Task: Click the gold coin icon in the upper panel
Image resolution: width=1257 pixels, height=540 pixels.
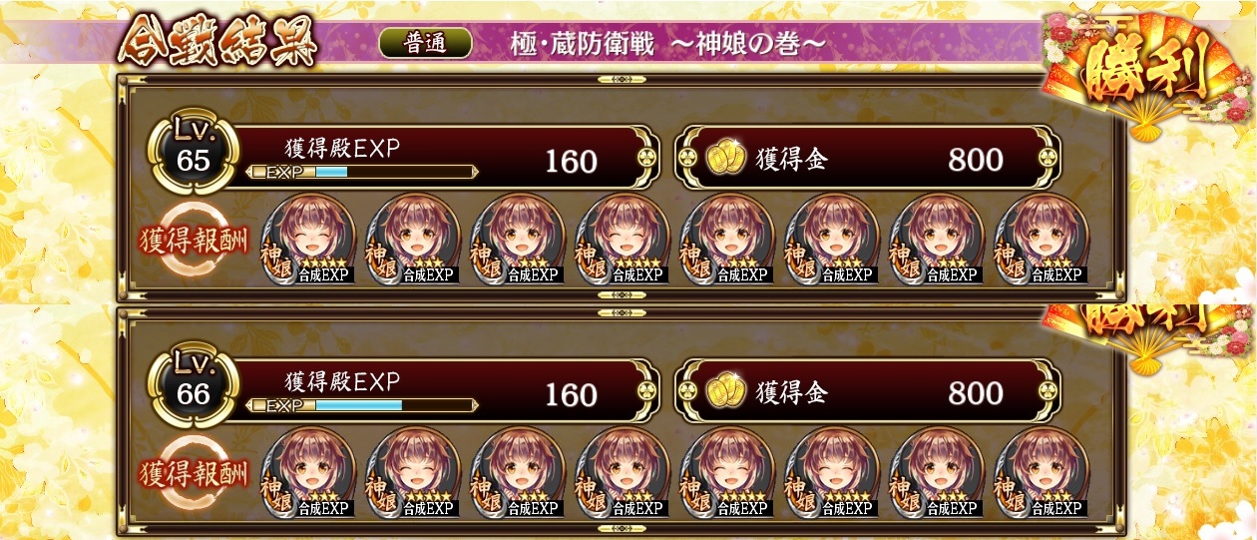Action: click(x=726, y=159)
